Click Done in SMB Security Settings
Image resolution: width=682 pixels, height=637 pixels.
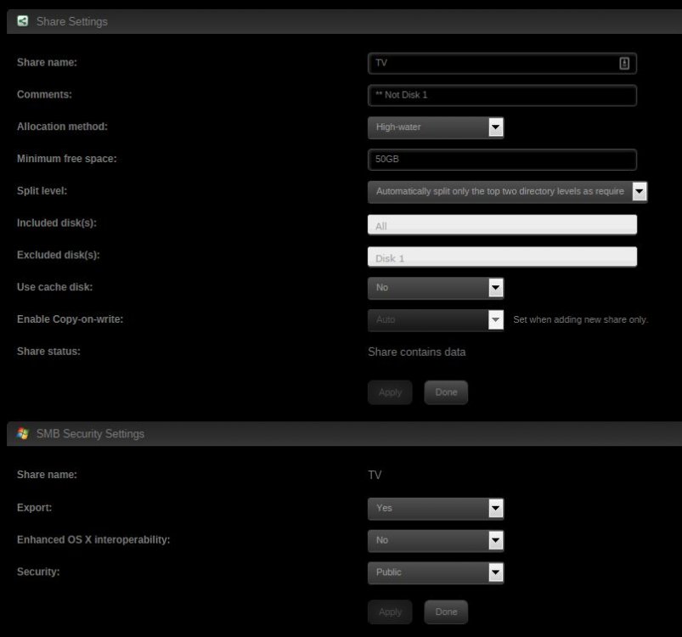pyautogui.click(x=446, y=612)
